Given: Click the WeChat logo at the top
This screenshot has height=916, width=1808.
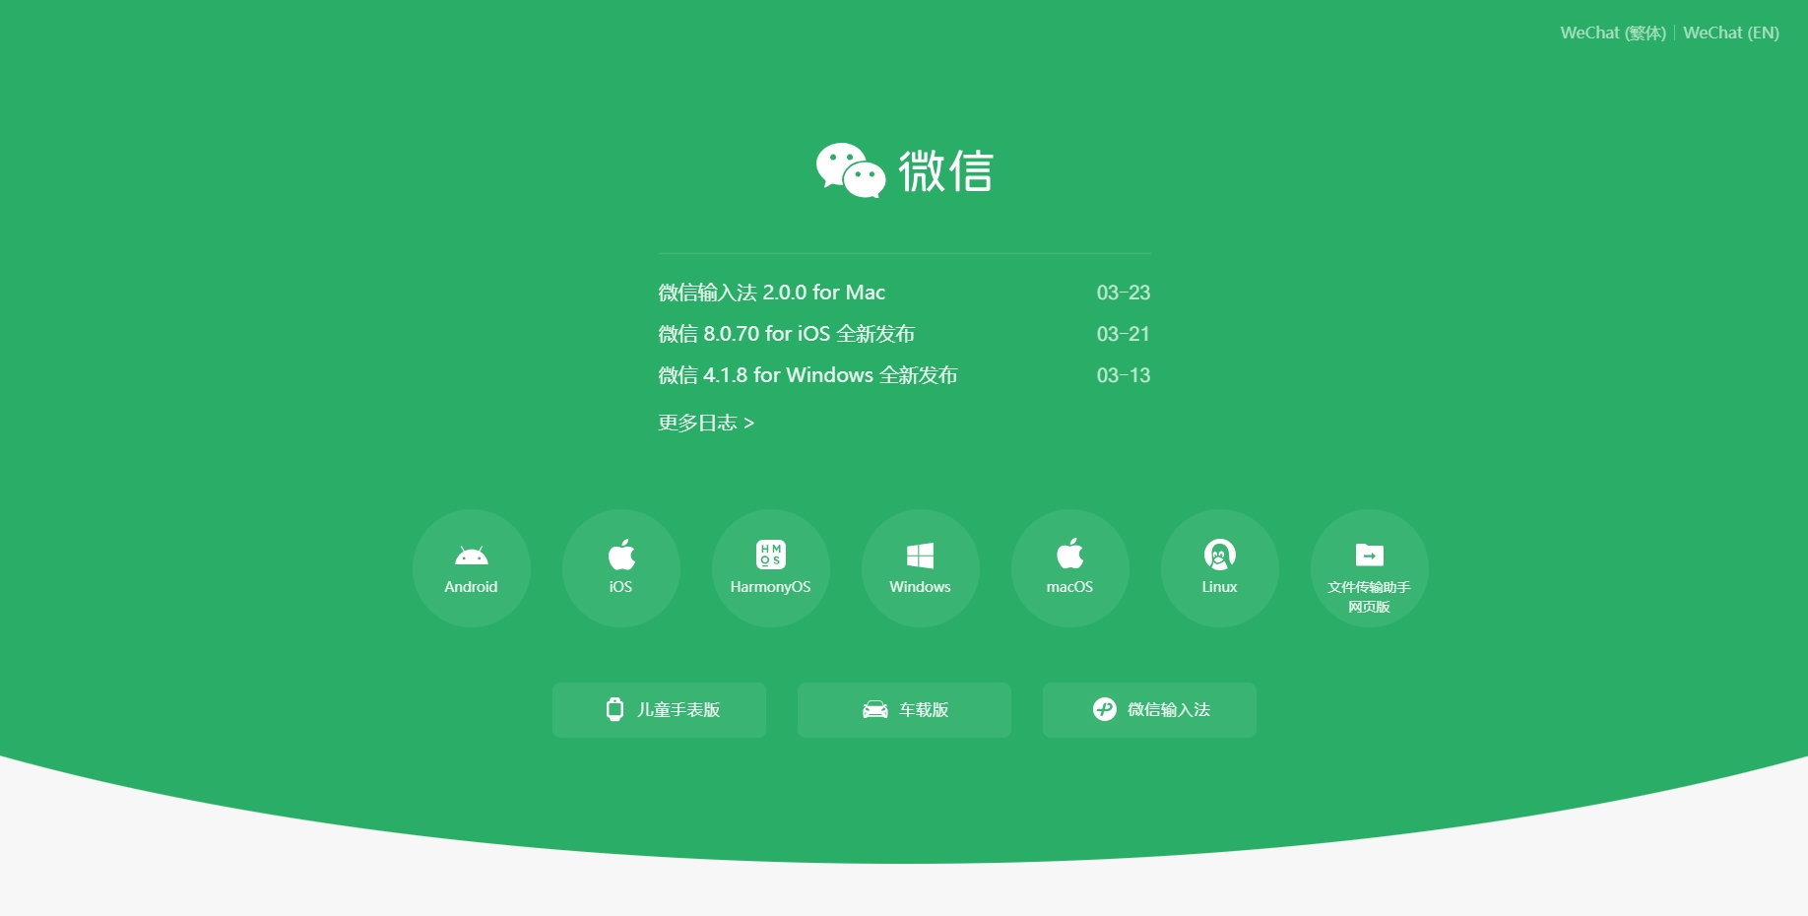Looking at the screenshot, I should (x=904, y=169).
